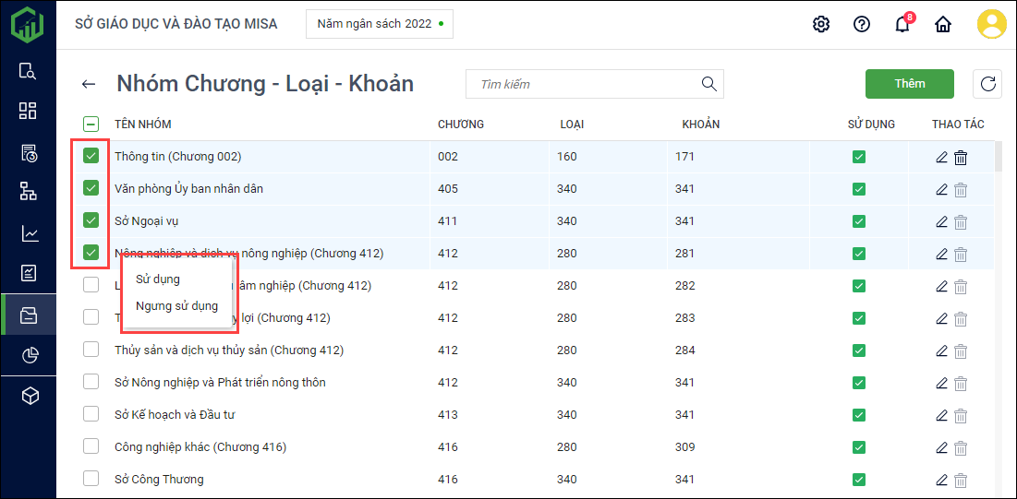Open the user avatar menu
Viewport: 1017px width, 499px height.
click(991, 24)
